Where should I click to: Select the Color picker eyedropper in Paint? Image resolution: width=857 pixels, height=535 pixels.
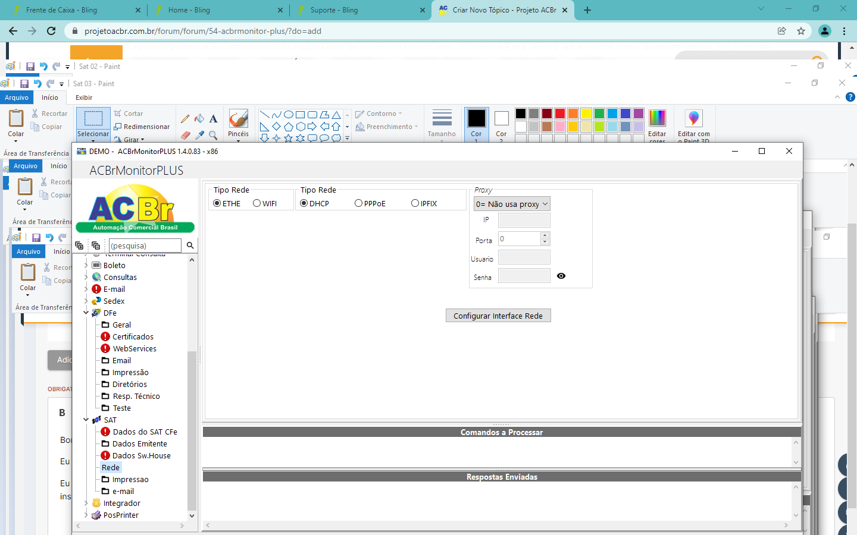tap(199, 136)
